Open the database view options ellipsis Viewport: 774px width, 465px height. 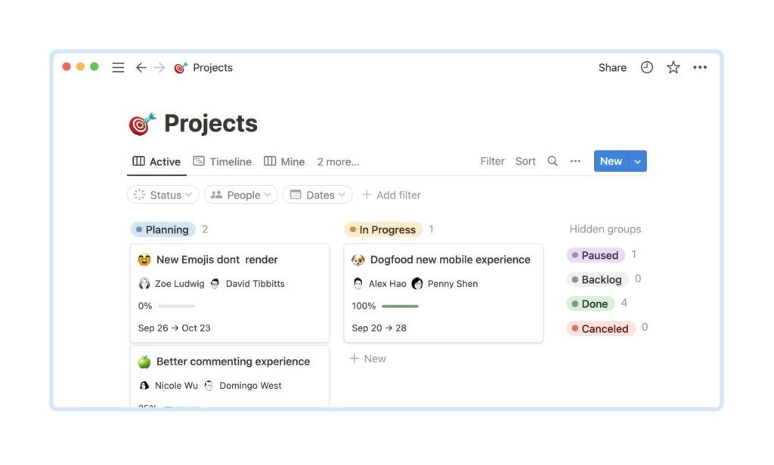coord(575,162)
